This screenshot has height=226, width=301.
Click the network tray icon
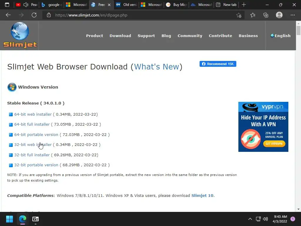tap(258, 219)
